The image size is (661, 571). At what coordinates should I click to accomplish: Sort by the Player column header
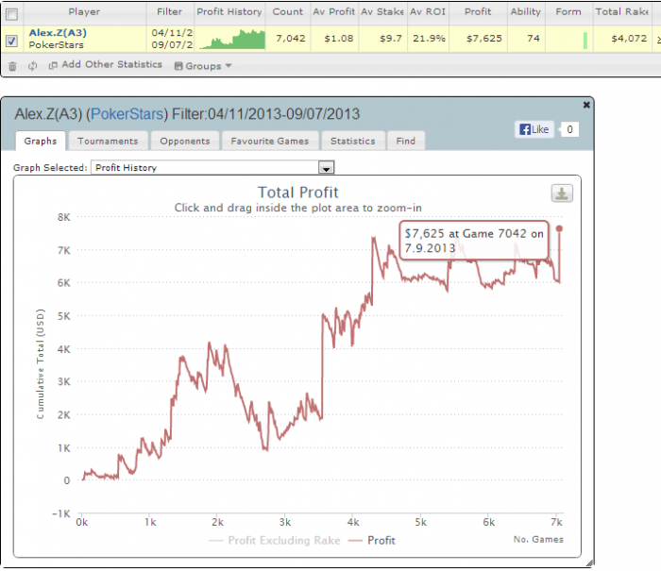tap(84, 12)
